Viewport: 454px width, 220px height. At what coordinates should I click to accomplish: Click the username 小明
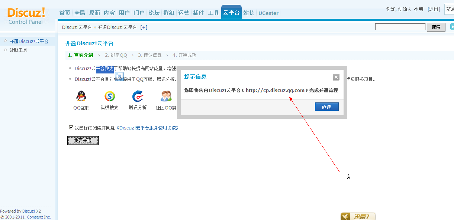pyautogui.click(x=419, y=9)
